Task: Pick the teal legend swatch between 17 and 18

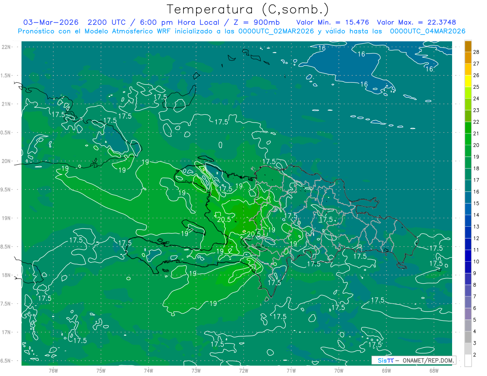Action: tap(468, 174)
